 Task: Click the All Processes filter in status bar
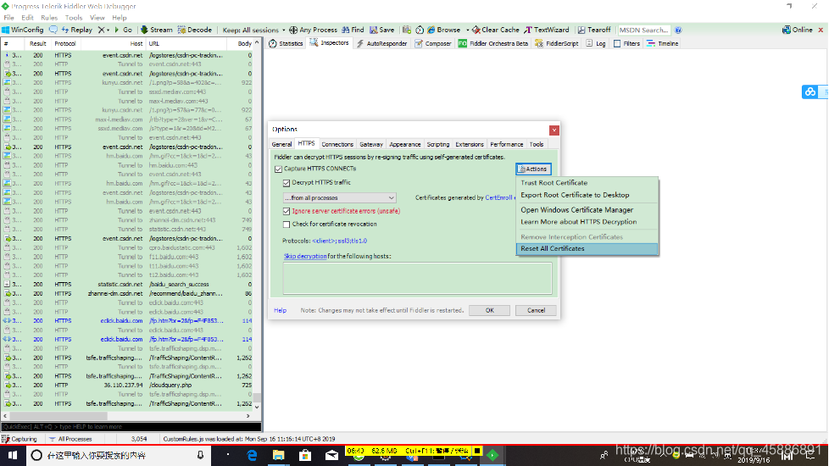tap(71, 439)
